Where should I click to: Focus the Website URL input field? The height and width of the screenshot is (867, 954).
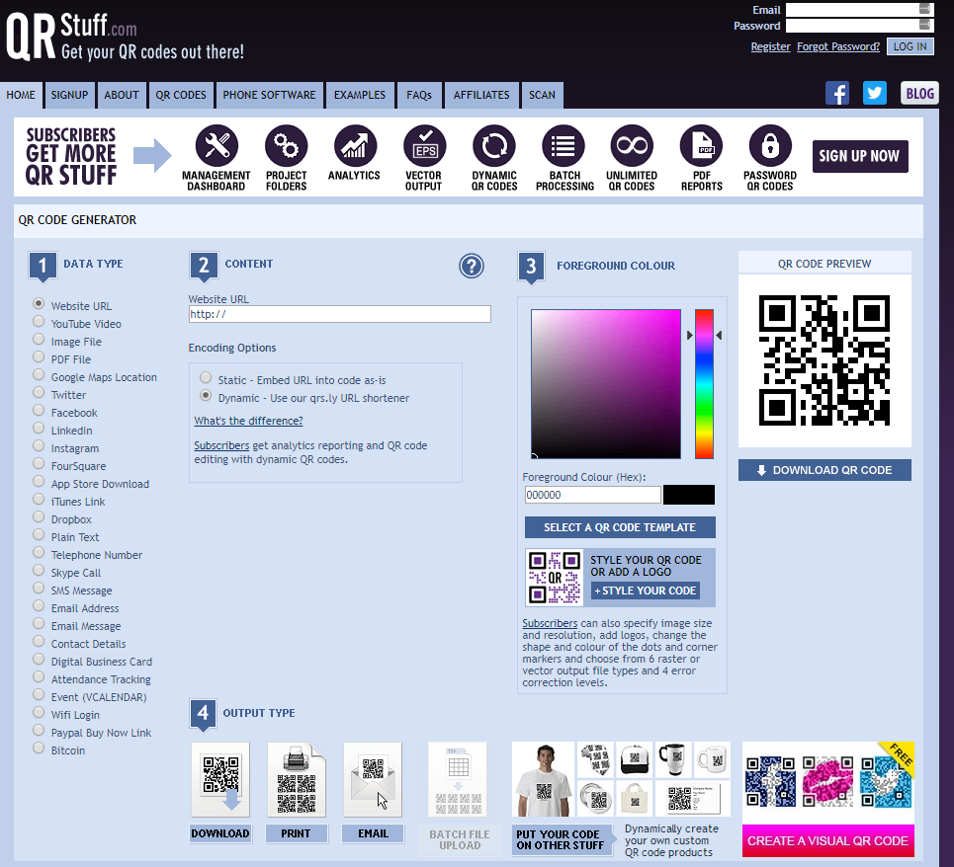[339, 314]
